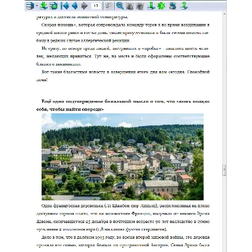Open book info with green 'i' icon

coord(151,6)
